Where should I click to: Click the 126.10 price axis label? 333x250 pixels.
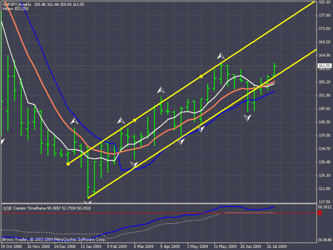coord(324,175)
